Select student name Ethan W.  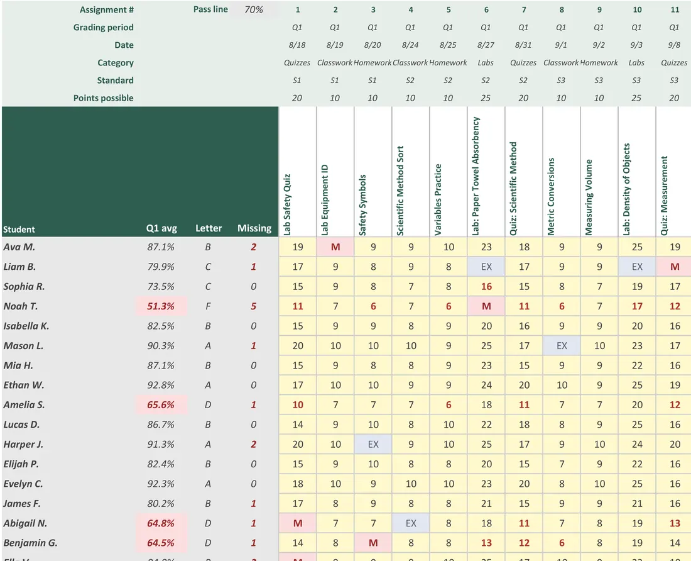click(24, 385)
